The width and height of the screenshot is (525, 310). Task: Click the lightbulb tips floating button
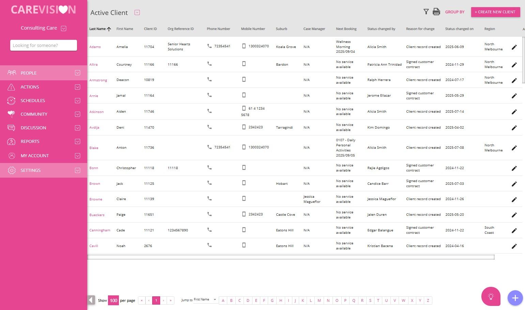pos(491,296)
